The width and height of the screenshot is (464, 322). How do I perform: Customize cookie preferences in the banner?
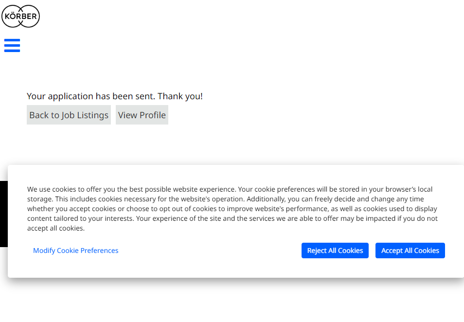point(75,250)
